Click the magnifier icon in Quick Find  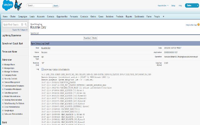coord(26,24)
